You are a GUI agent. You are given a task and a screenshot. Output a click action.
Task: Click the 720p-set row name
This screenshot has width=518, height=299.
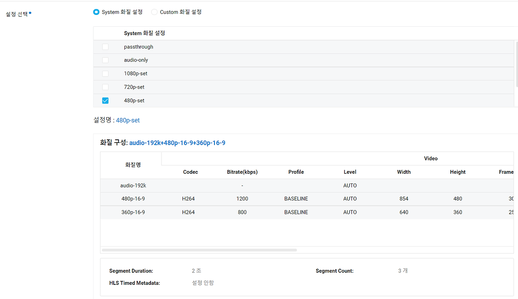[134, 87]
